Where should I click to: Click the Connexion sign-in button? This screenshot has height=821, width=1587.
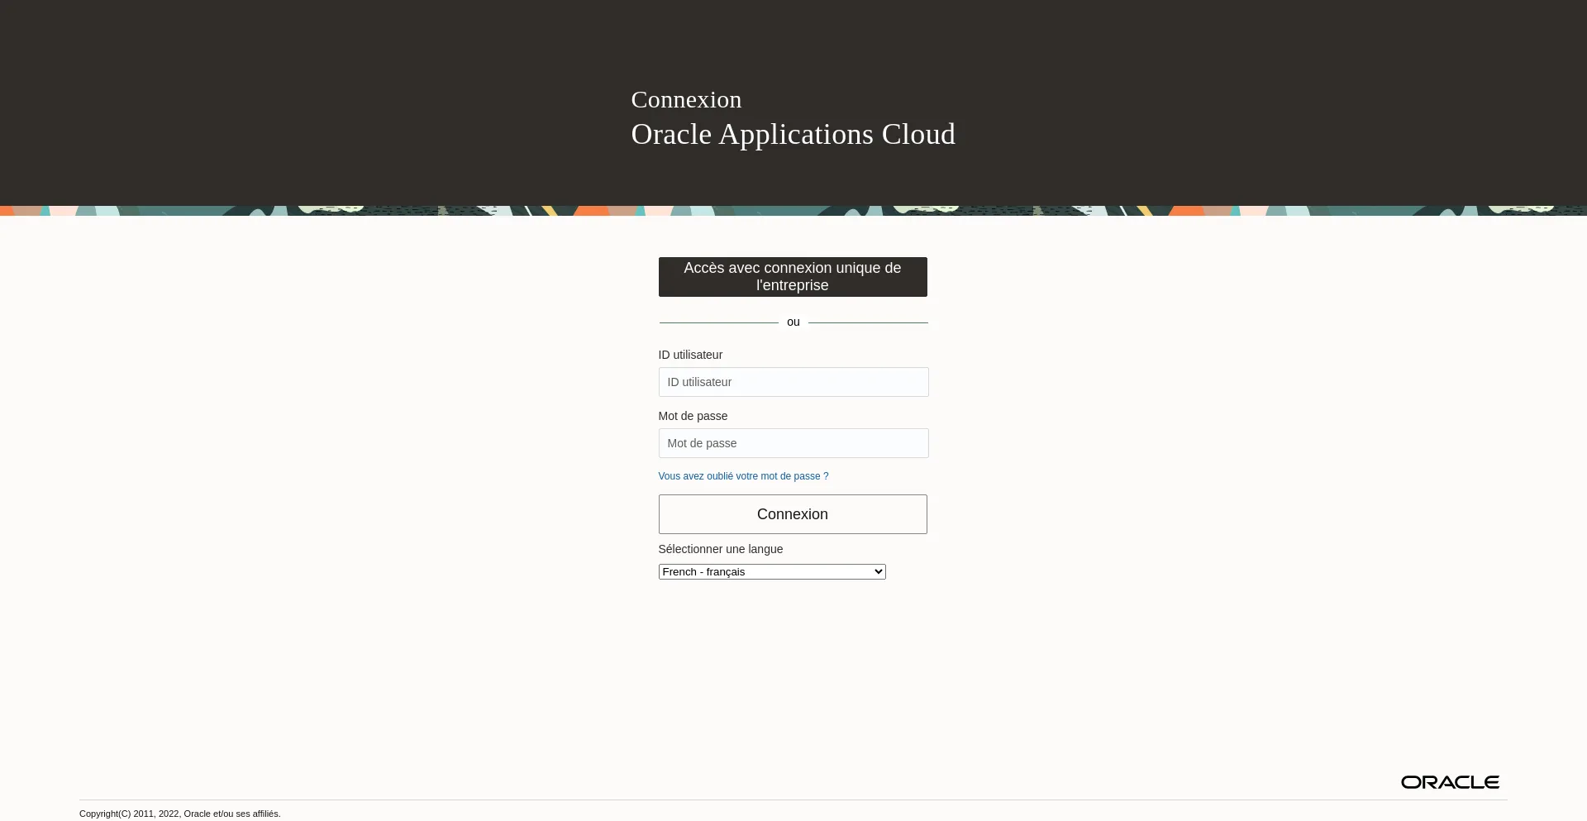(x=792, y=513)
